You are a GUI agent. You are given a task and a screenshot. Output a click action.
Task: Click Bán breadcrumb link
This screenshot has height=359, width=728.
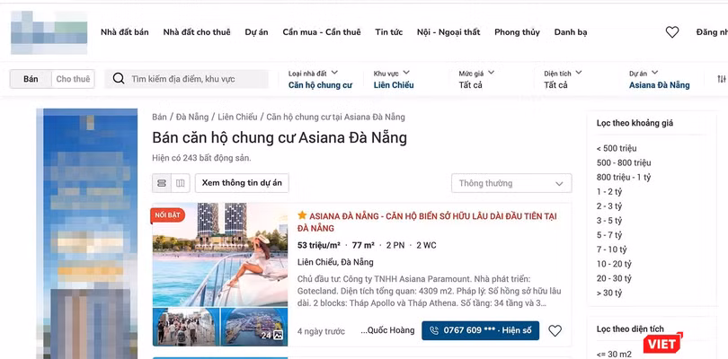pos(159,117)
